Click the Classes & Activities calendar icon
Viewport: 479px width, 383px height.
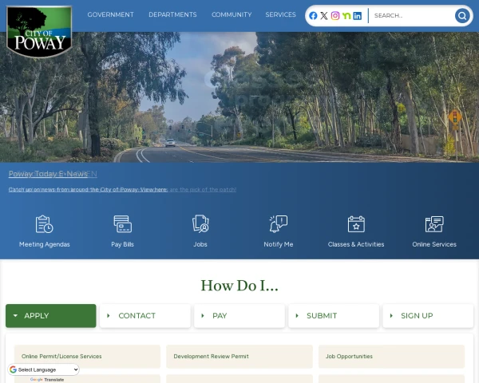click(356, 224)
